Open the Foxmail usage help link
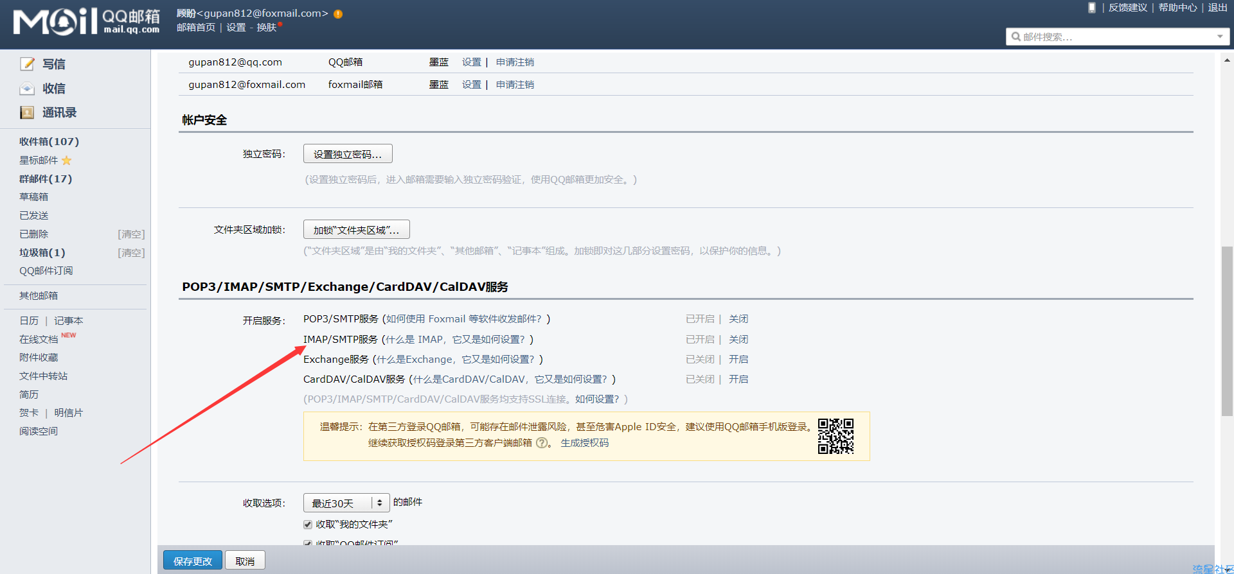 pos(464,319)
